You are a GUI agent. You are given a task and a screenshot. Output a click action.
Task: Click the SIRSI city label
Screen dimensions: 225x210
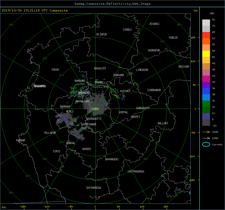pos(56,151)
